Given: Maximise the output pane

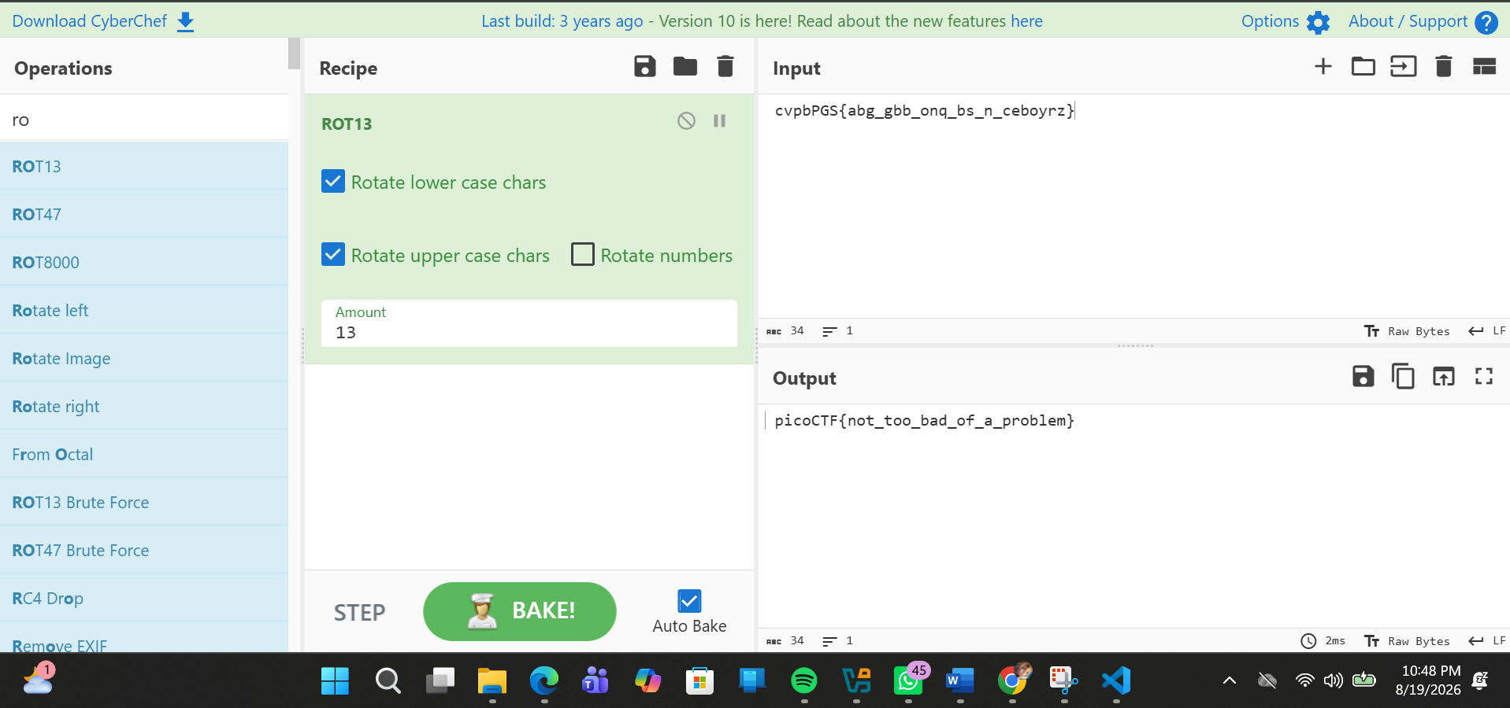Looking at the screenshot, I should [1484, 377].
